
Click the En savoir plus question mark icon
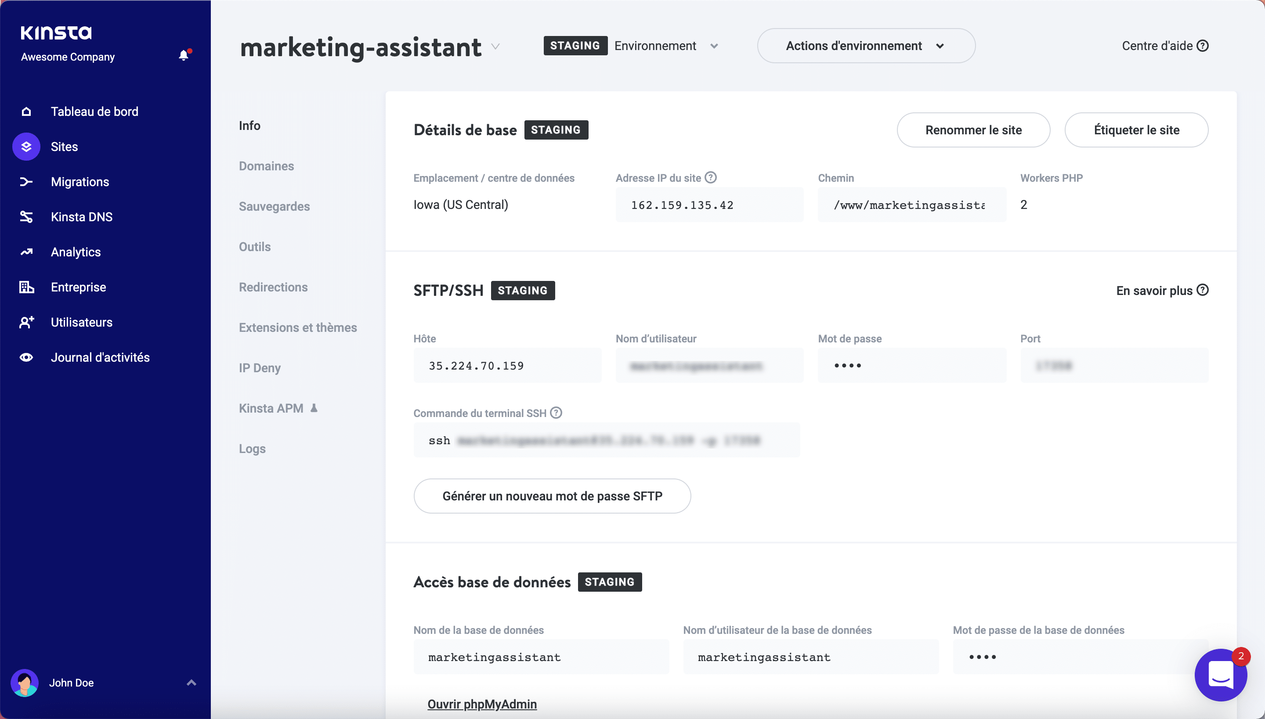(x=1203, y=290)
